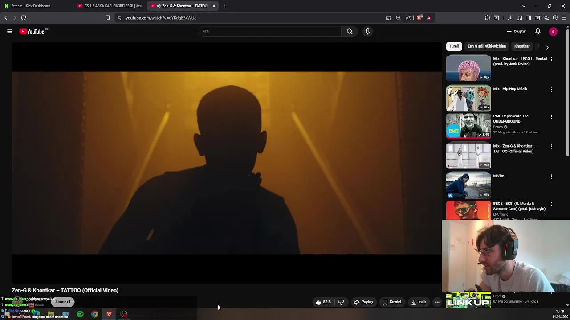Click the Patron channel name
This screenshot has height=320, width=570.
tap(498, 127)
